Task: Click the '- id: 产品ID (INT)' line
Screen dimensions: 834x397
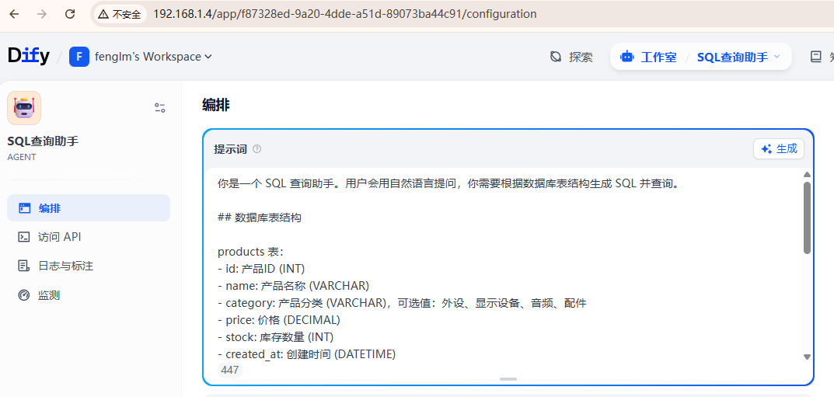Action: [261, 268]
